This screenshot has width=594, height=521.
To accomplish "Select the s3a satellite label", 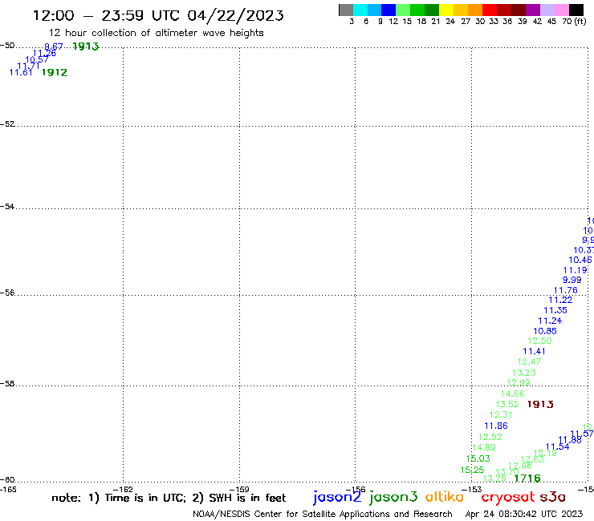I will pyautogui.click(x=553, y=497).
